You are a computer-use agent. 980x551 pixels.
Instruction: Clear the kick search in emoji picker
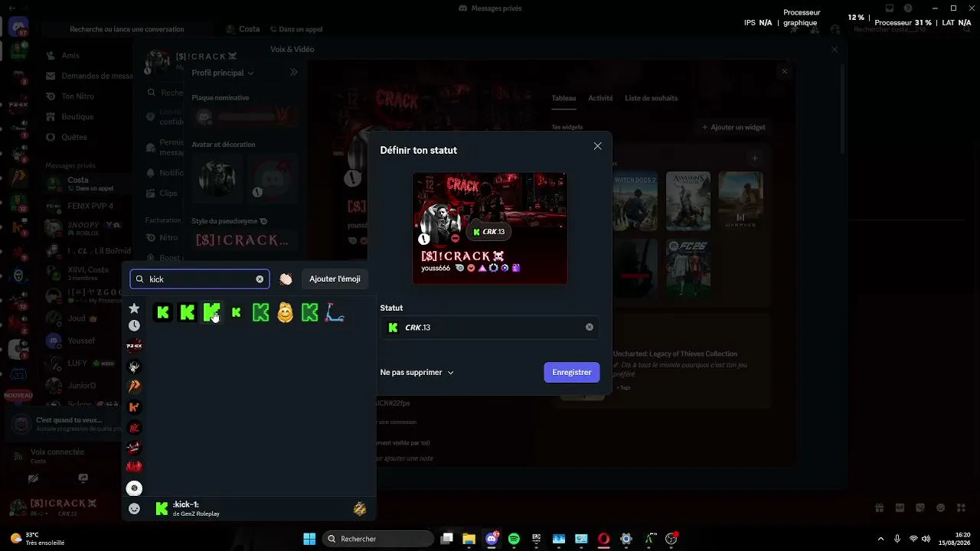pos(260,279)
